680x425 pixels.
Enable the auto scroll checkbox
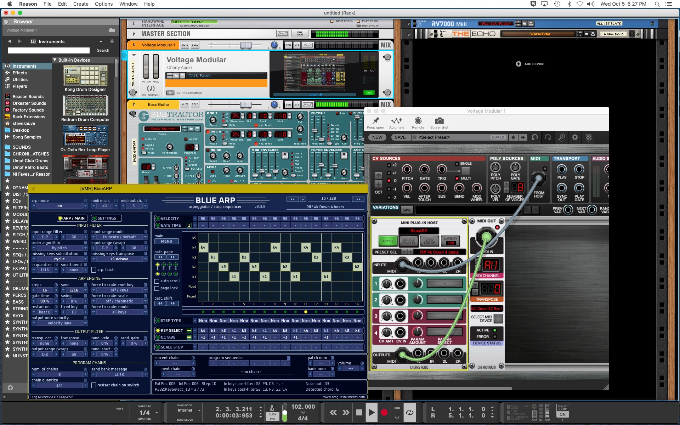(x=157, y=281)
